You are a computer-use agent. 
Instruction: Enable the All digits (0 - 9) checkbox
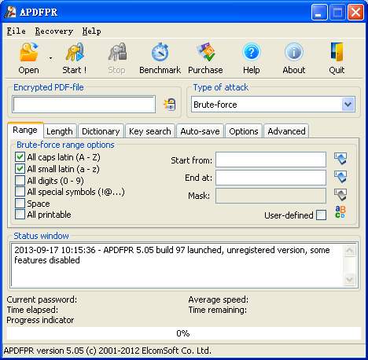point(20,181)
